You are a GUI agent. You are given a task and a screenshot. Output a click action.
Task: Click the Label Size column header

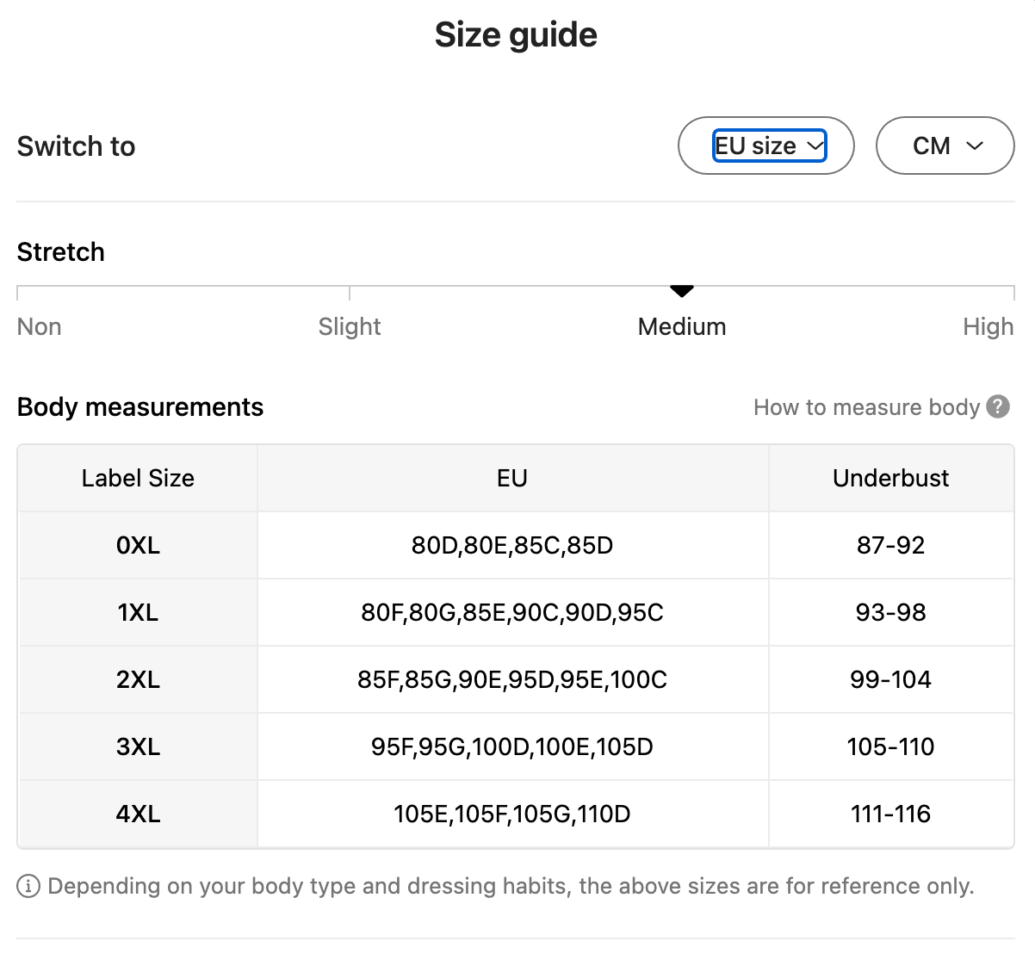coord(138,479)
